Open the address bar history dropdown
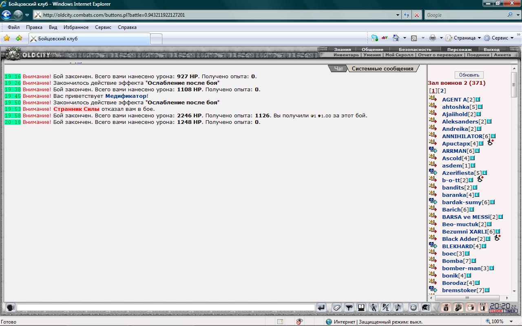Image resolution: width=522 pixels, height=326 pixels. click(398, 15)
